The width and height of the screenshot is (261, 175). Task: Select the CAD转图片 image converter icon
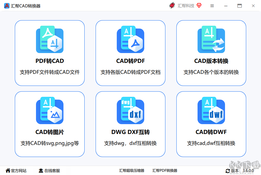(50, 110)
